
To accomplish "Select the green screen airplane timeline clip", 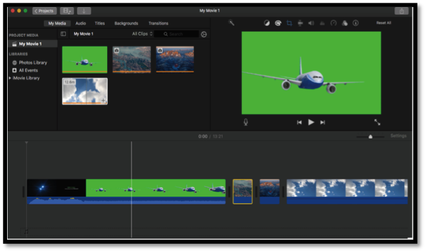I will (156, 188).
